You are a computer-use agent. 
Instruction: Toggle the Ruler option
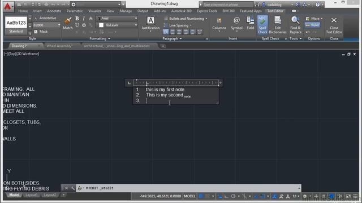[x=312, y=25]
